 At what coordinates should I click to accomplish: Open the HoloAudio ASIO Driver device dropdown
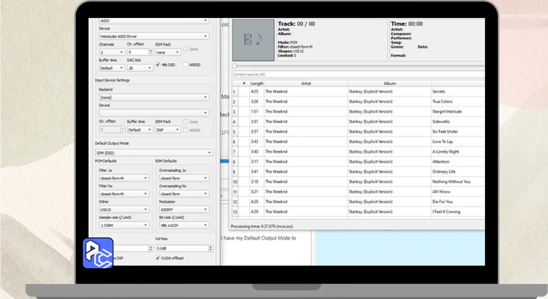point(154,36)
